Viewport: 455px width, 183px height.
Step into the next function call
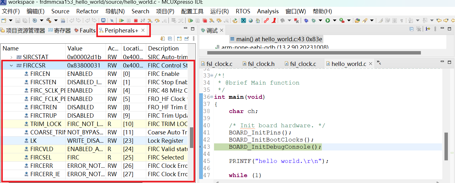[150, 20]
